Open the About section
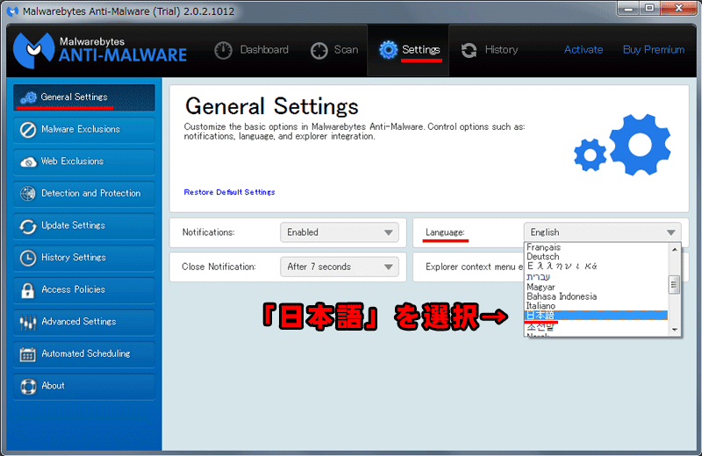The width and height of the screenshot is (702, 456). [x=84, y=386]
